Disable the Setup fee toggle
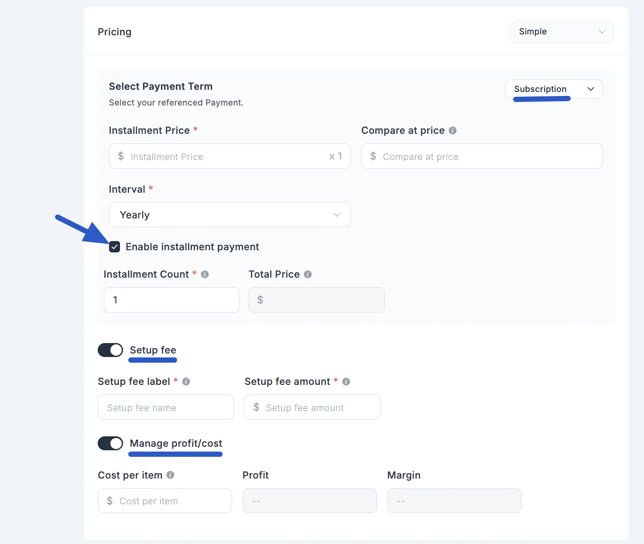 pyautogui.click(x=110, y=350)
